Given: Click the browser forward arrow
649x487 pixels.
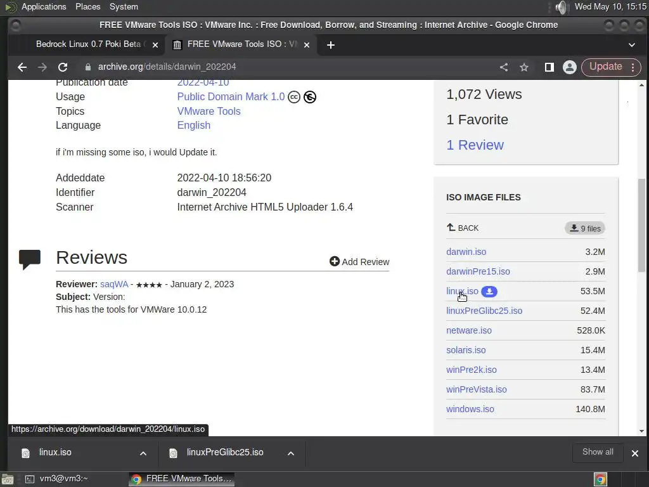Looking at the screenshot, I should (42, 67).
